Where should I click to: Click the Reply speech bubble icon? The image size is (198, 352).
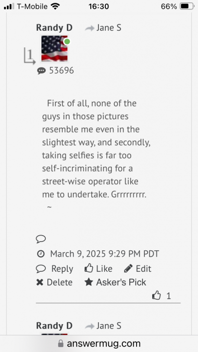41,269
